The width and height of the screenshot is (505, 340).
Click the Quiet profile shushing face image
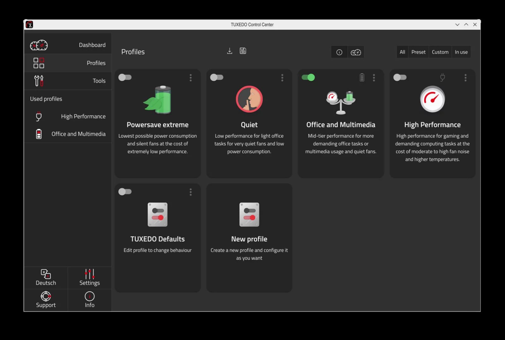point(249,99)
